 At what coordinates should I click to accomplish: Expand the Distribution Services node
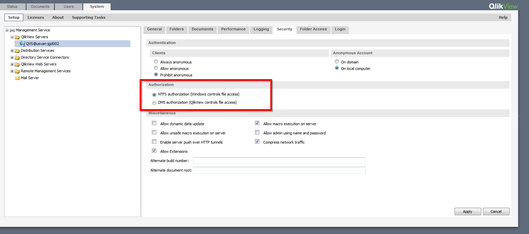pyautogui.click(x=12, y=50)
